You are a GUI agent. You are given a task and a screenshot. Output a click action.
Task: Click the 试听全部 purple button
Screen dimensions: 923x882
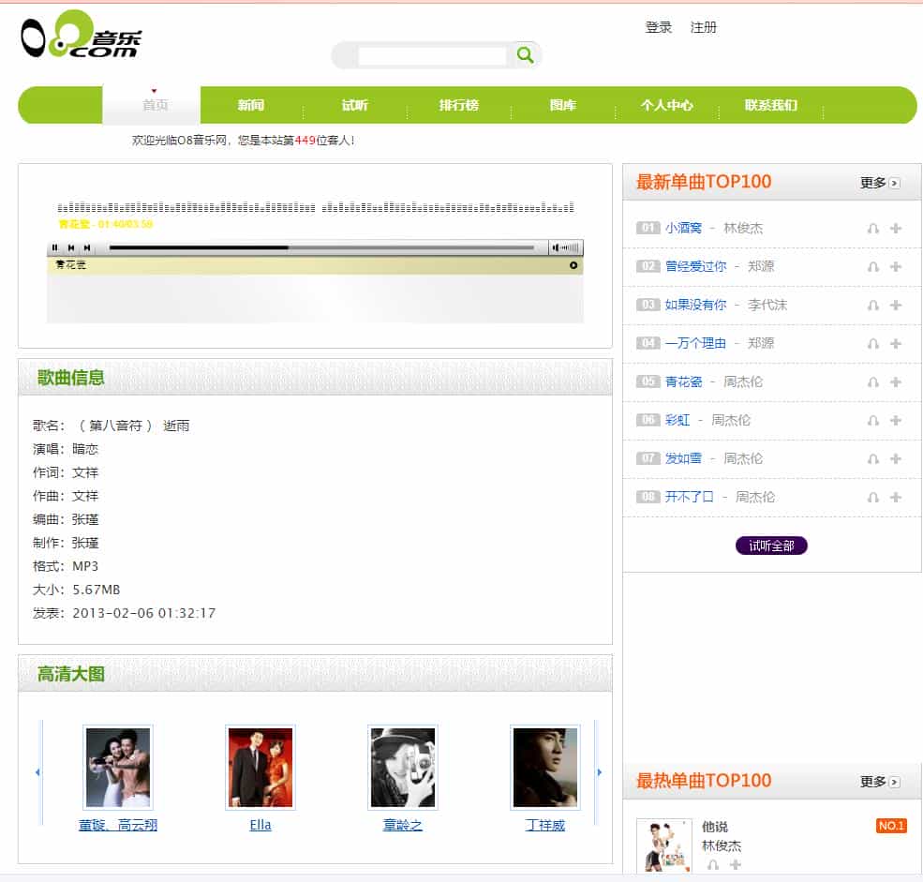[x=770, y=545]
